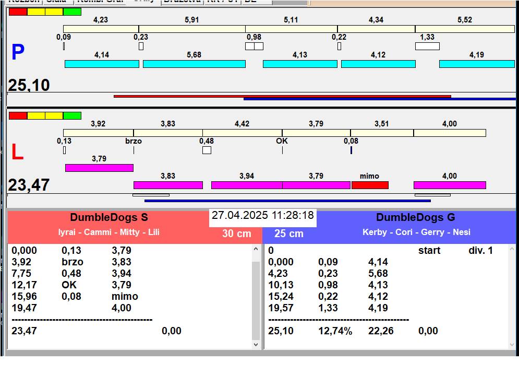Click the cream 5,52 segment in lane P
Screen dimensions: 519x374
pyautogui.click(x=465, y=29)
